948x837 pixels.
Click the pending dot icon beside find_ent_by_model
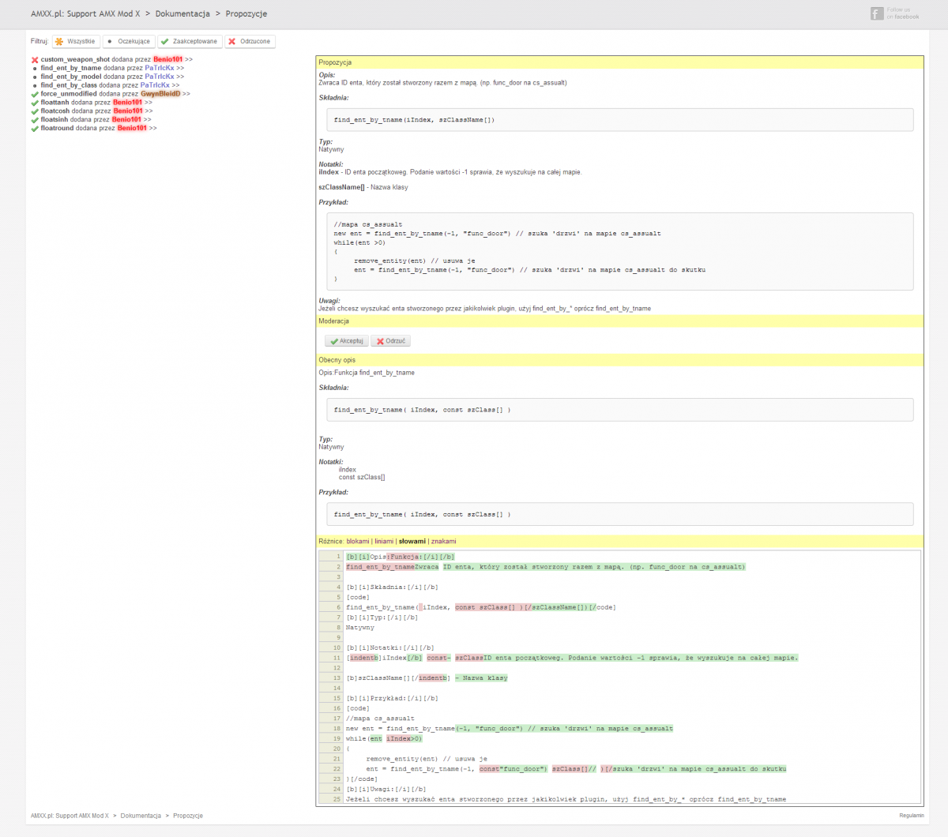click(35, 77)
